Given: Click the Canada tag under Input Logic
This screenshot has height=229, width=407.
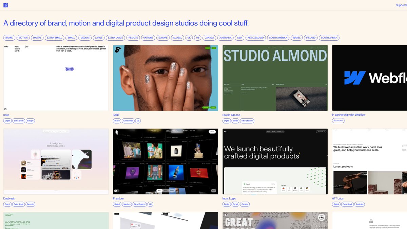Looking at the screenshot, I should point(245,204).
